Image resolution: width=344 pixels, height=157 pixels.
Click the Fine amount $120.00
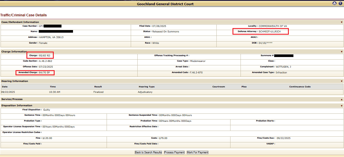(47, 138)
